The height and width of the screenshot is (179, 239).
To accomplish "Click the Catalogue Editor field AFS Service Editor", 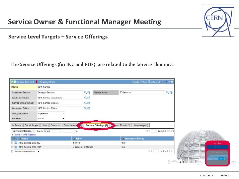I will (x=60, y=108).
